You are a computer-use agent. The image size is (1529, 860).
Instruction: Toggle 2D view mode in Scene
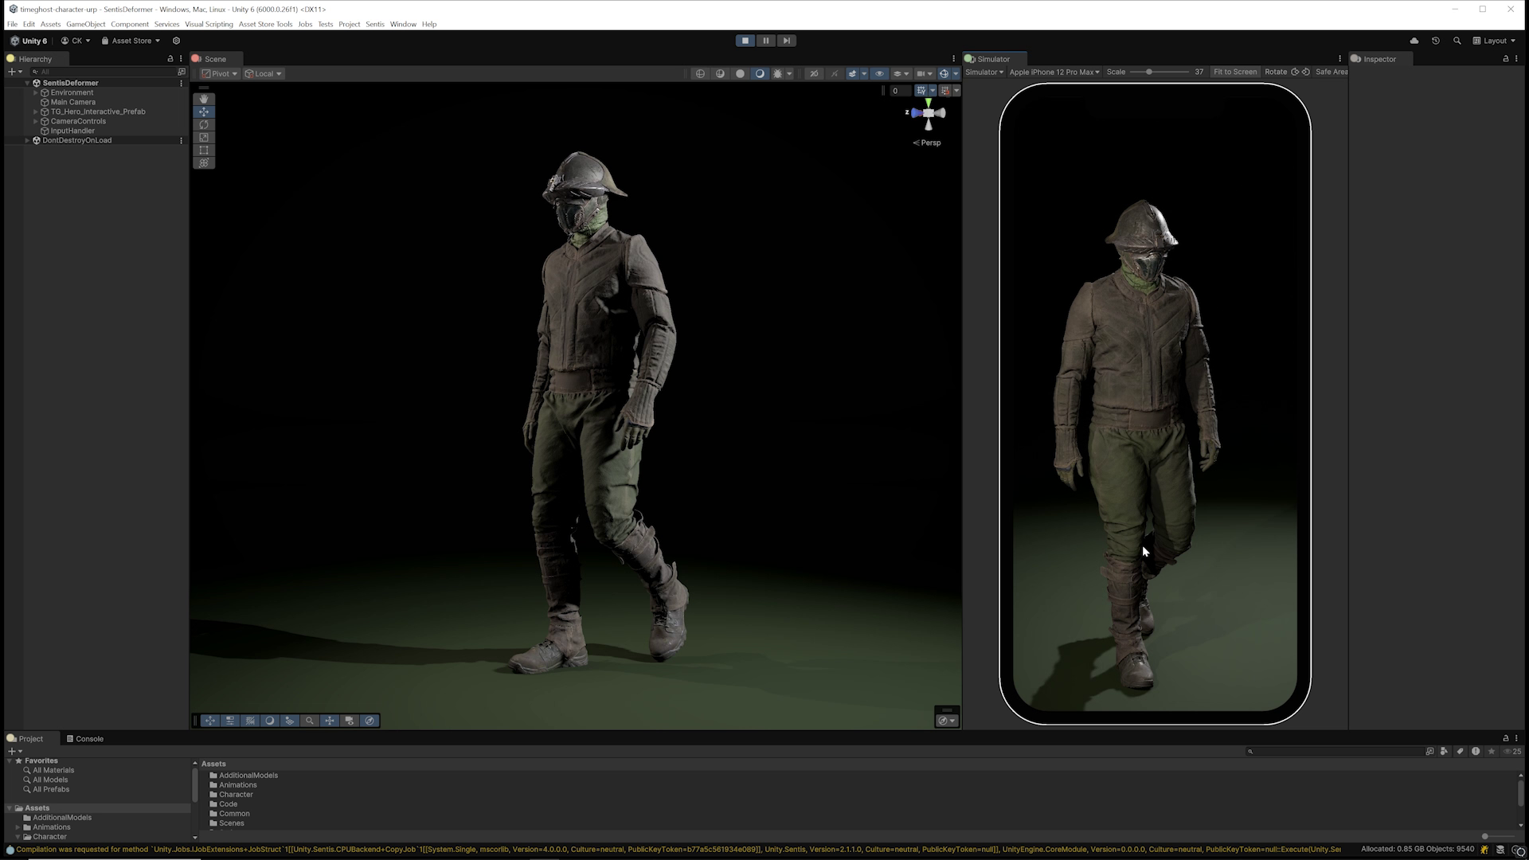[x=814, y=73]
